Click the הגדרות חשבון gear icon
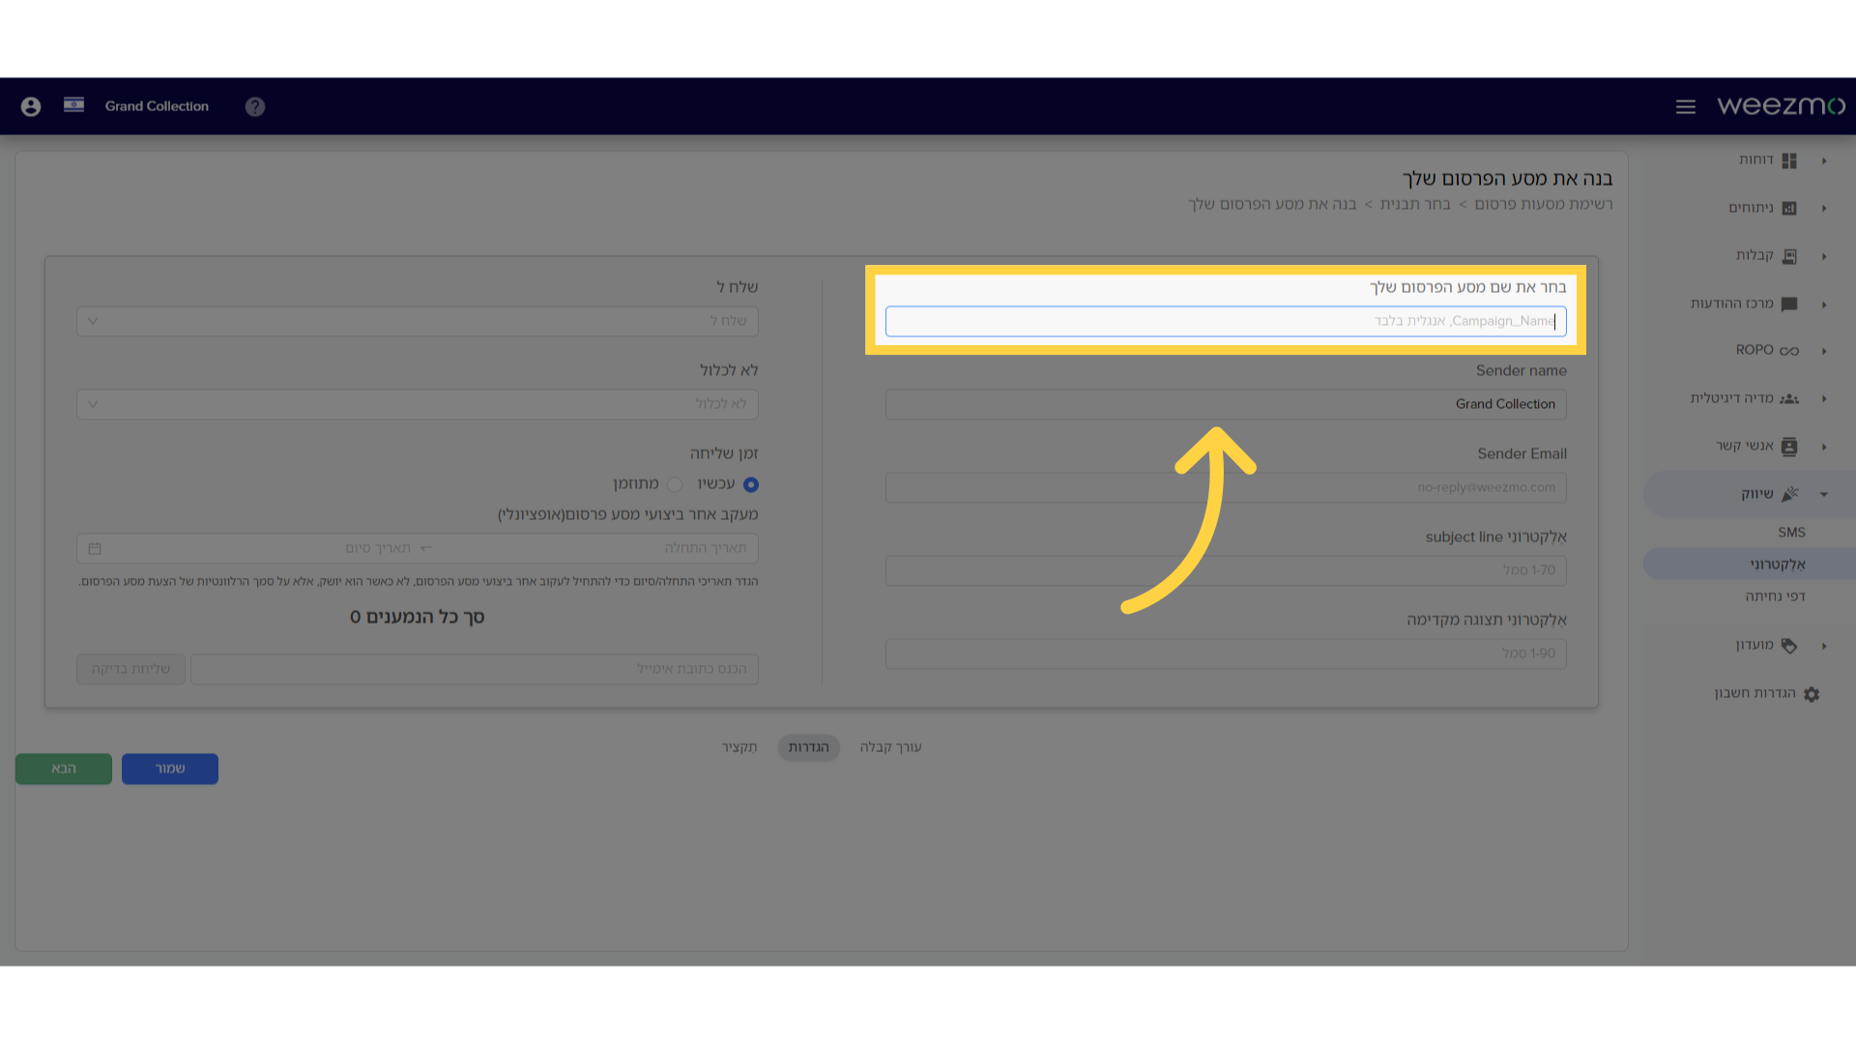The width and height of the screenshot is (1856, 1044). pos(1812,694)
